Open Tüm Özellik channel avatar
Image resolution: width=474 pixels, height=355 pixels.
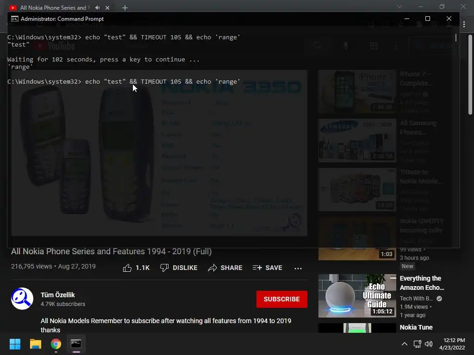click(x=22, y=299)
